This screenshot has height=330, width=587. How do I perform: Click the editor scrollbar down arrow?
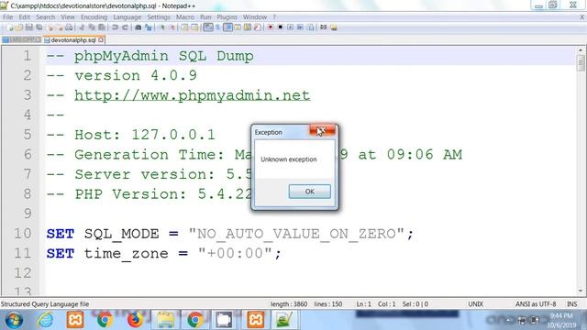pyautogui.click(x=581, y=291)
